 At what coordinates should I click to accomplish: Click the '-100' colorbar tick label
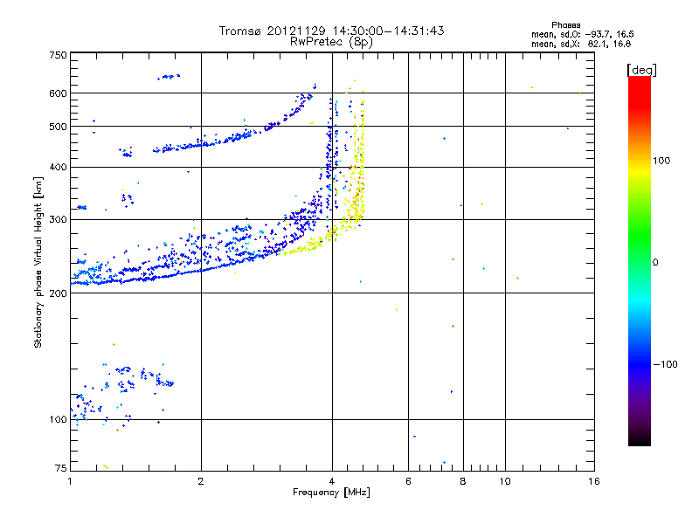point(665,364)
